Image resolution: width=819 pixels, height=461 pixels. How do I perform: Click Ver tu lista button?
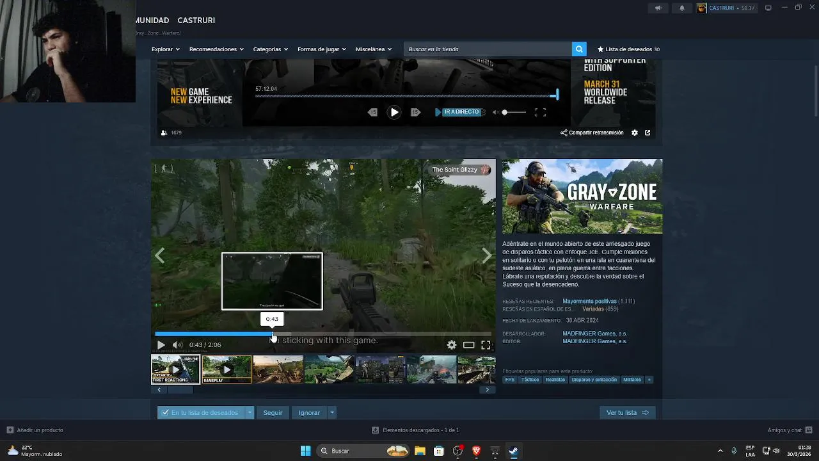627,412
